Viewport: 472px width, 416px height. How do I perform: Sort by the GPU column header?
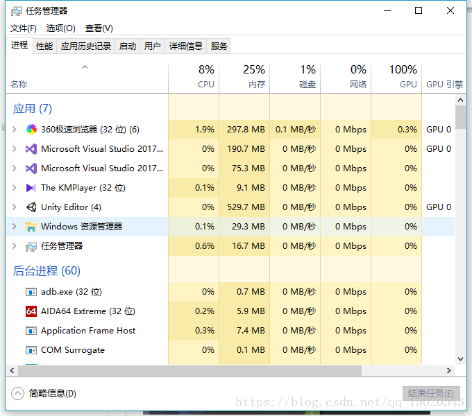coord(396,78)
